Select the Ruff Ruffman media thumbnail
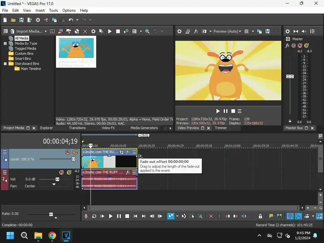 (x=76, y=52)
